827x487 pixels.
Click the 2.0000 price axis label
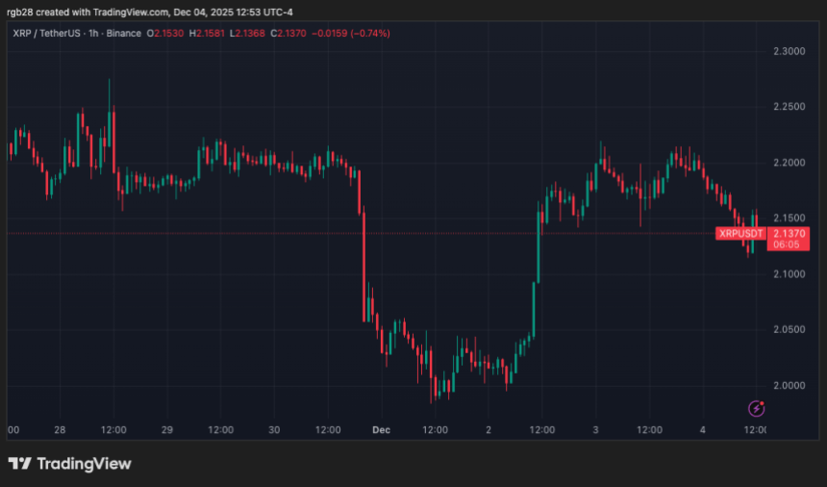coord(789,386)
